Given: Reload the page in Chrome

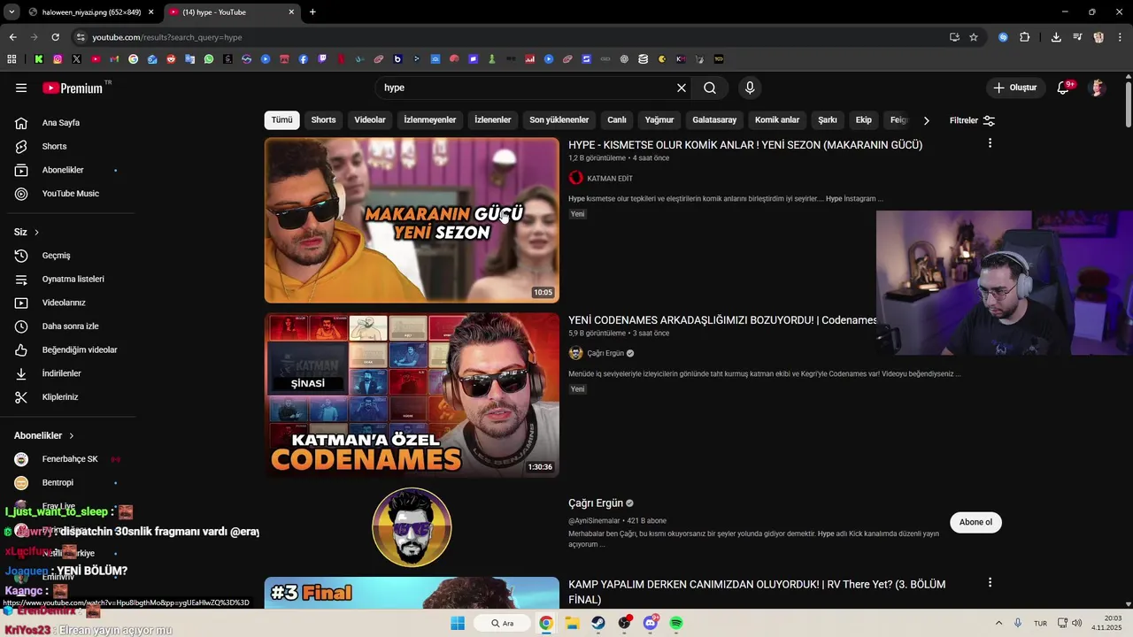Looking at the screenshot, I should click(55, 37).
